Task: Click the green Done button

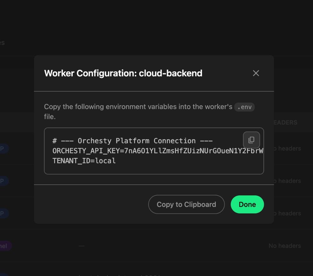Action: 247,205
